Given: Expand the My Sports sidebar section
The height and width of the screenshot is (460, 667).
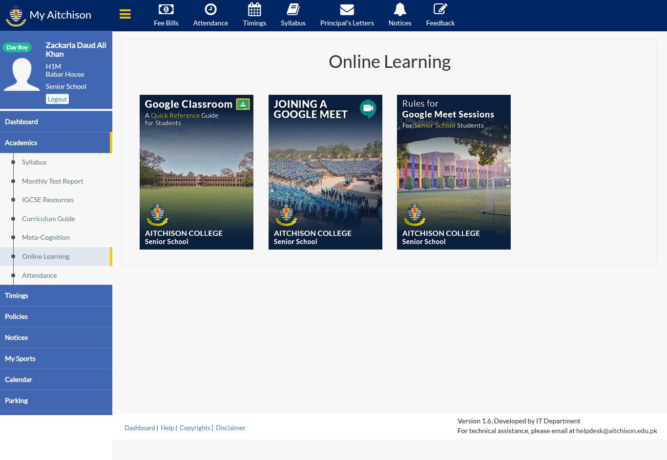Looking at the screenshot, I should point(56,358).
